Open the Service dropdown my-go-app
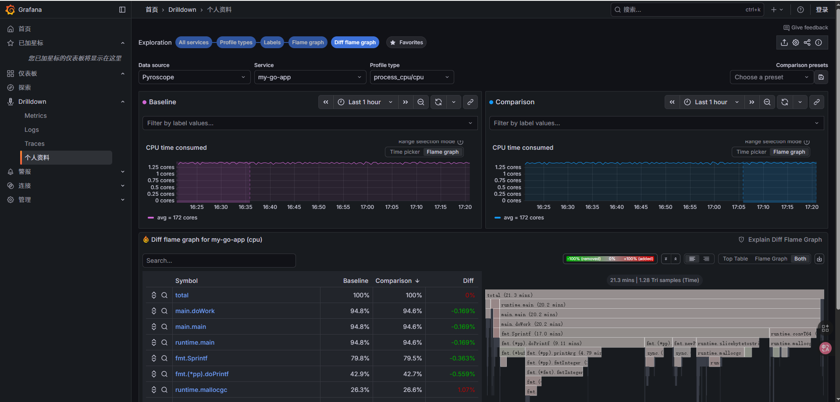This screenshot has height=402, width=840. (310, 77)
